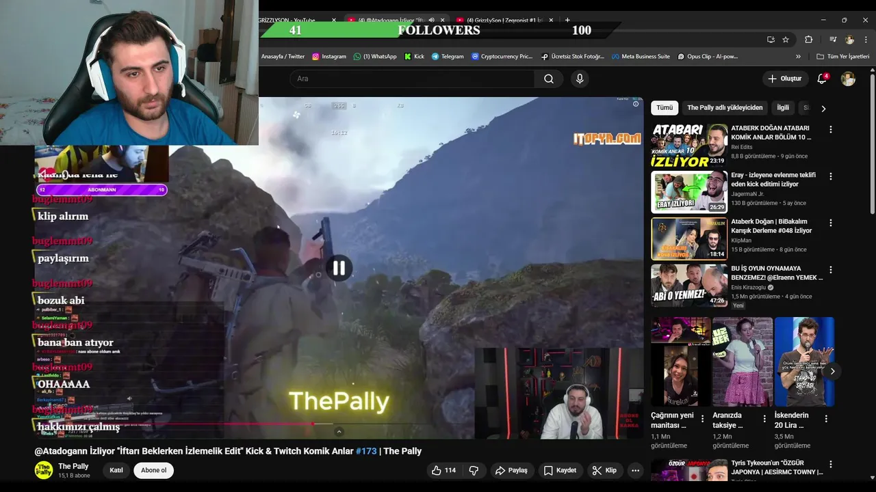The width and height of the screenshot is (876, 492).
Task: Switch to GrizzLySon Zeqronist browser tab
Action: 504,20
